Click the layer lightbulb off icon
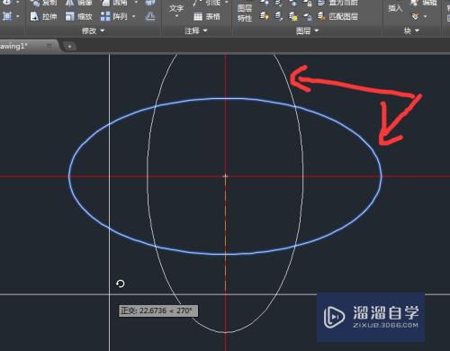The image size is (450, 351). [x=264, y=16]
